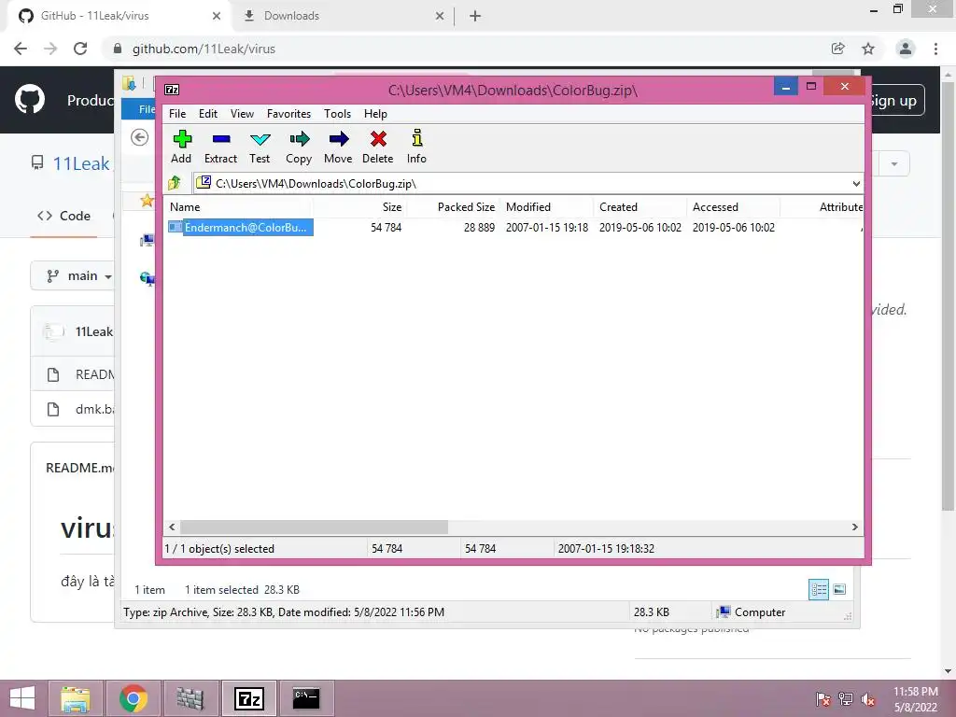The width and height of the screenshot is (956, 717).
Task: Slide the horizontal scrollbar thumb in 7-Zip
Action: click(x=314, y=527)
